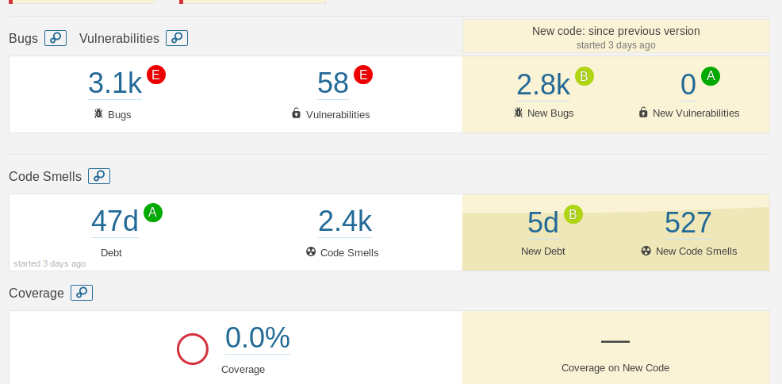Click the 'New Debt' label
The width and height of the screenshot is (782, 384).
pos(543,252)
